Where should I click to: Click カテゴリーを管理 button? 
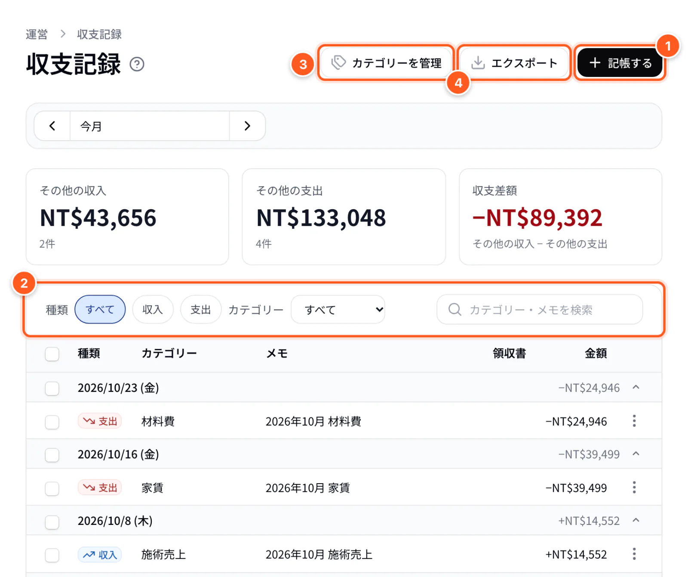[386, 63]
